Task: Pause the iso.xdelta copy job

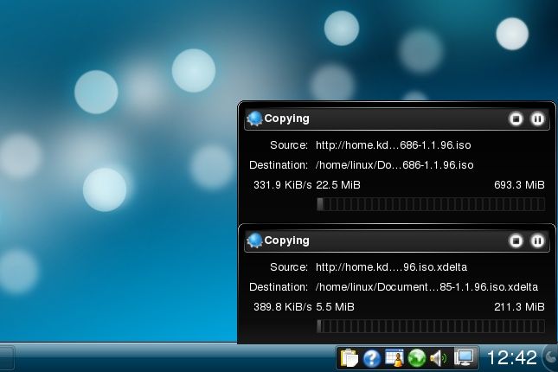Action: pyautogui.click(x=537, y=241)
